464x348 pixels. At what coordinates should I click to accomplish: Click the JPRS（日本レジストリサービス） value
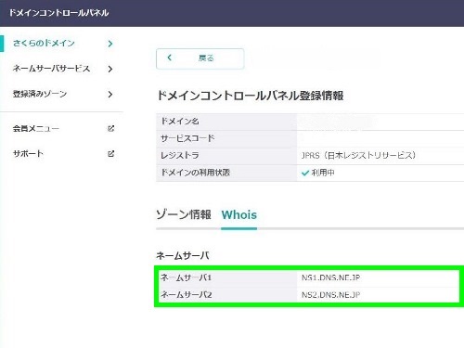pos(358,155)
